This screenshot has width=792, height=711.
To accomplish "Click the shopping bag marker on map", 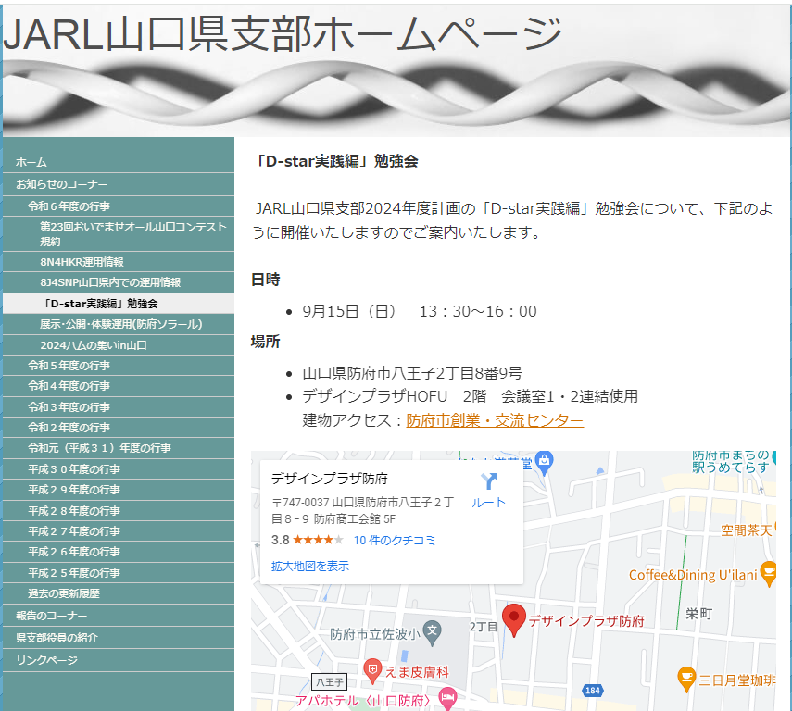I will [544, 462].
